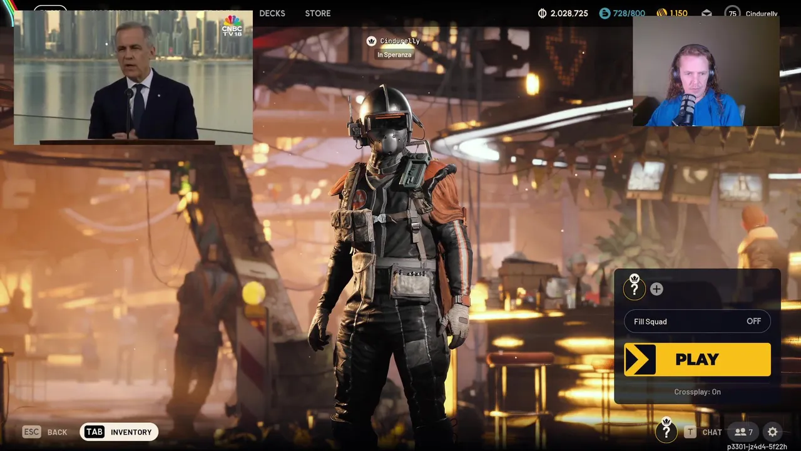
Task: Click the Crossplay: On label
Action: tap(697, 391)
